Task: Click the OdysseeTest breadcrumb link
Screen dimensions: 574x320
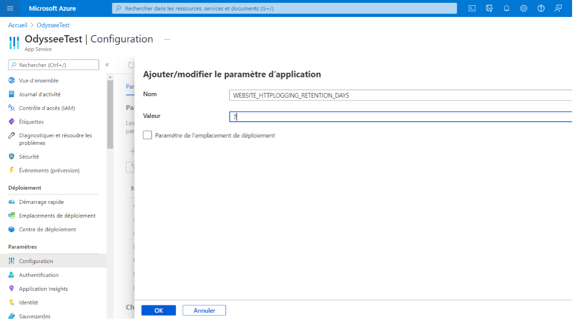Action: click(53, 25)
